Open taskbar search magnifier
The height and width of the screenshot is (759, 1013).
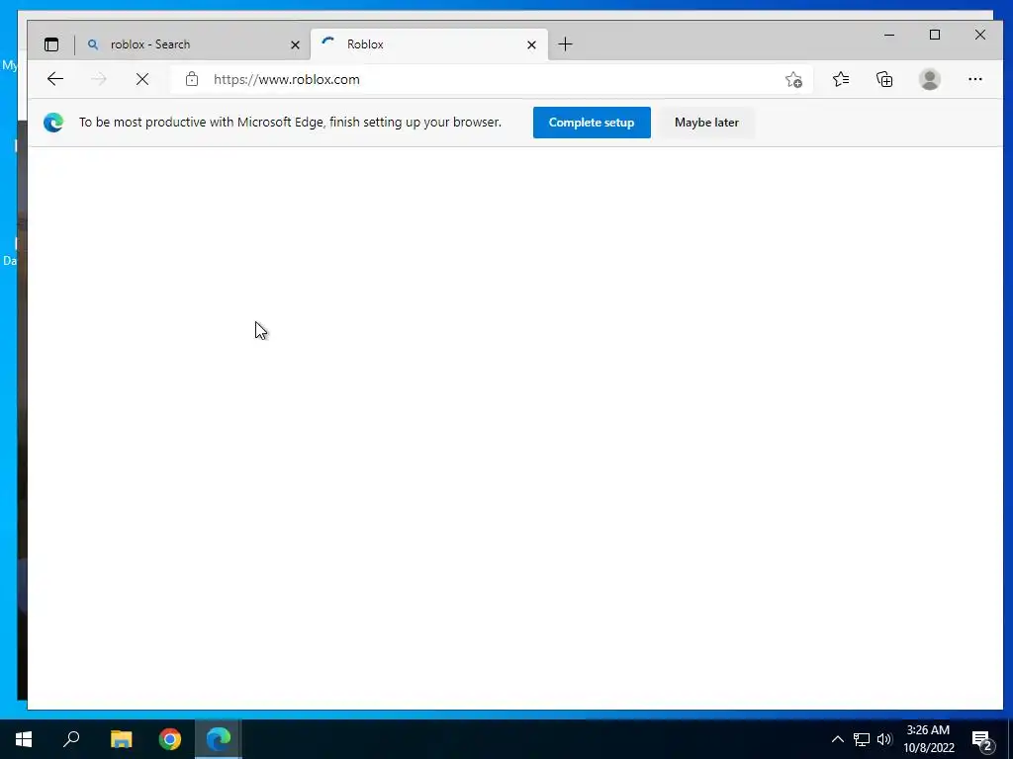pyautogui.click(x=71, y=739)
